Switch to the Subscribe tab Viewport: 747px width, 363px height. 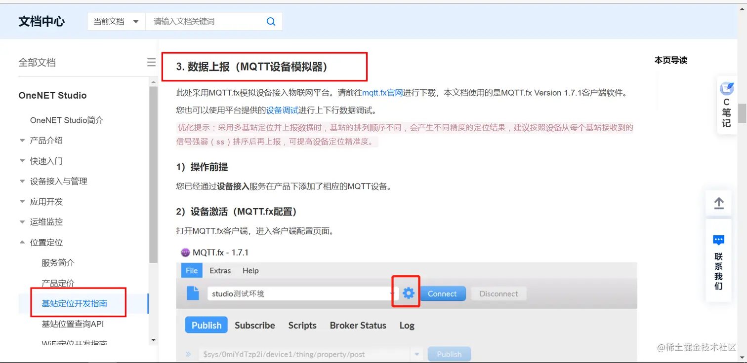click(x=254, y=325)
